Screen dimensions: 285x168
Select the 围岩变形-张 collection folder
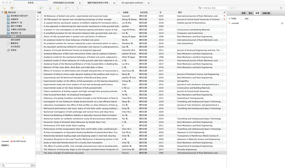[x=16, y=33]
